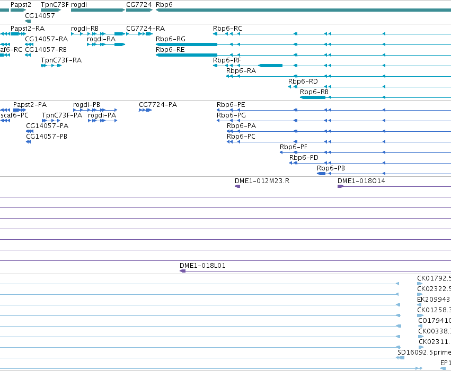Select EST label CK01258.3
This screenshot has width=451, height=371.
tap(434, 311)
